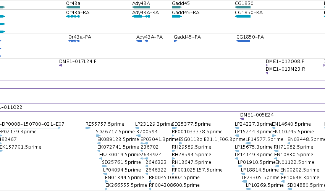Select the CG1850 gene arrow glyph
This screenshot has width=325, height=191.
pyautogui.click(x=243, y=7)
